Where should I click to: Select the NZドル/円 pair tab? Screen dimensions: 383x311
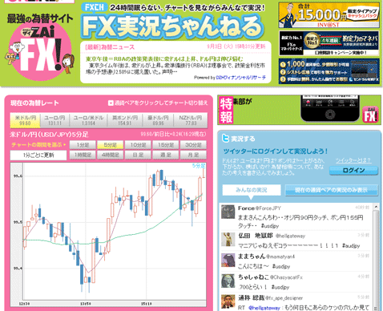tap(191, 120)
